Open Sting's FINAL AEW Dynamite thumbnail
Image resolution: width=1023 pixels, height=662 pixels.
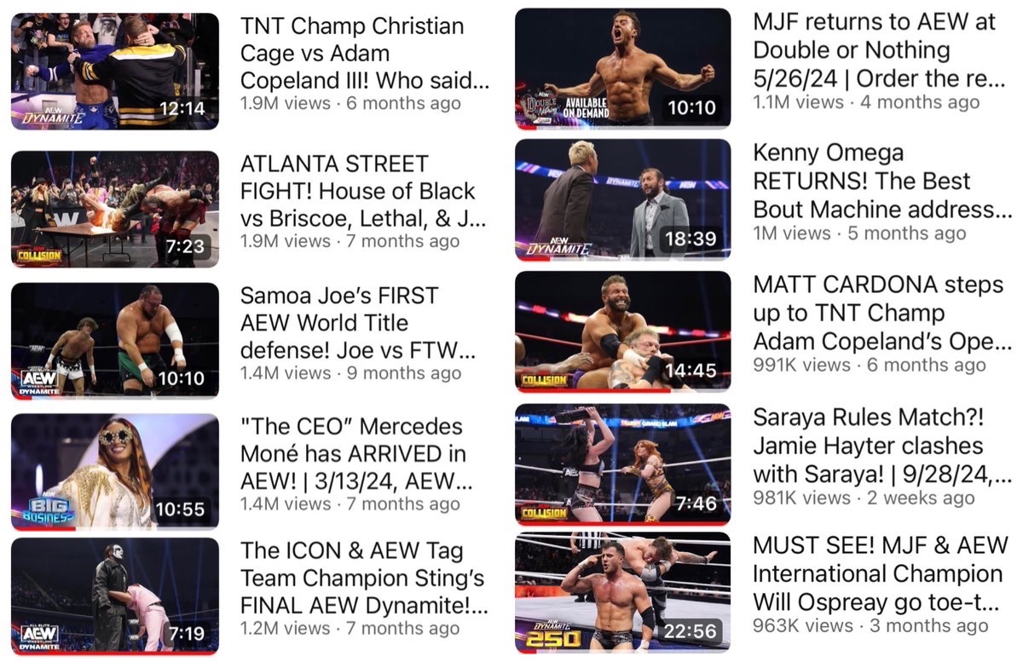[x=114, y=596]
